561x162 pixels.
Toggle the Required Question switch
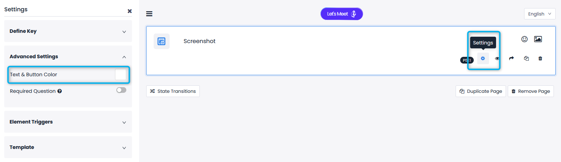(x=121, y=90)
